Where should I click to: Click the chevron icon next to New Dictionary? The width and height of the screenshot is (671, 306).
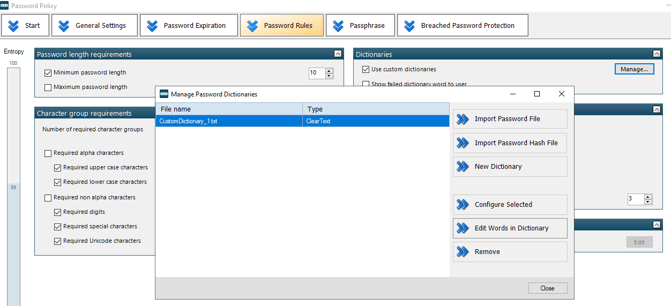click(x=463, y=167)
